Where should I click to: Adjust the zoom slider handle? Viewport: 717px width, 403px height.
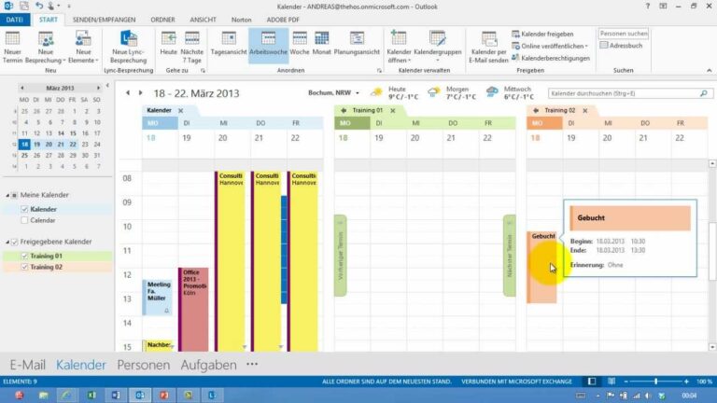(x=655, y=381)
